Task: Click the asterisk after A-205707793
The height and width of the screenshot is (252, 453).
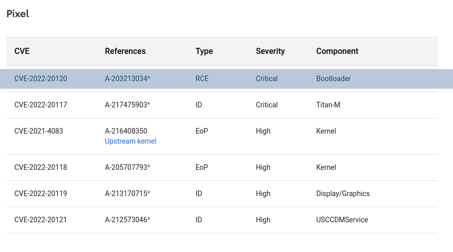Action: 149,167
